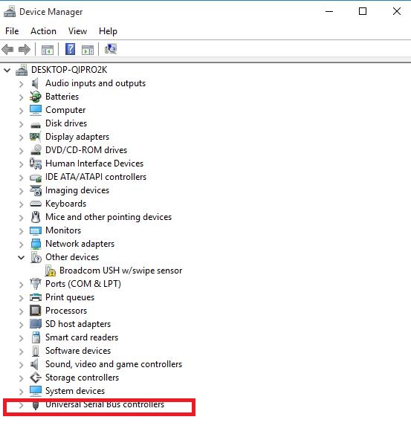Image resolution: width=411 pixels, height=437 pixels.
Task: Select the Universal Serial Bus controllers entry
Action: coord(105,404)
